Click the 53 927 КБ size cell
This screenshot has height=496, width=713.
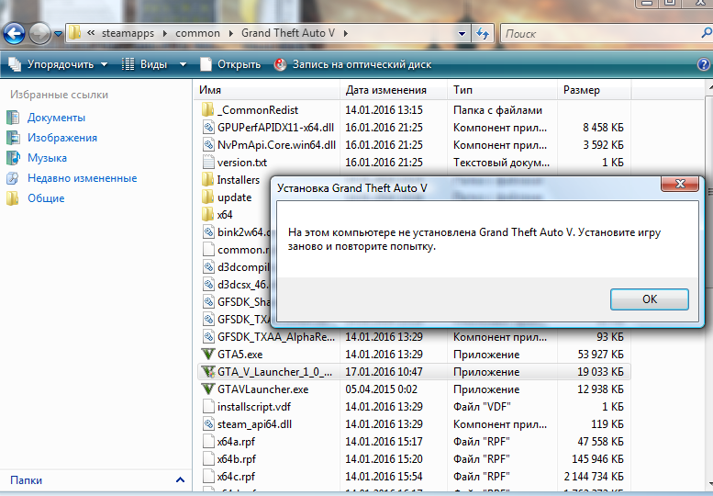tap(600, 355)
